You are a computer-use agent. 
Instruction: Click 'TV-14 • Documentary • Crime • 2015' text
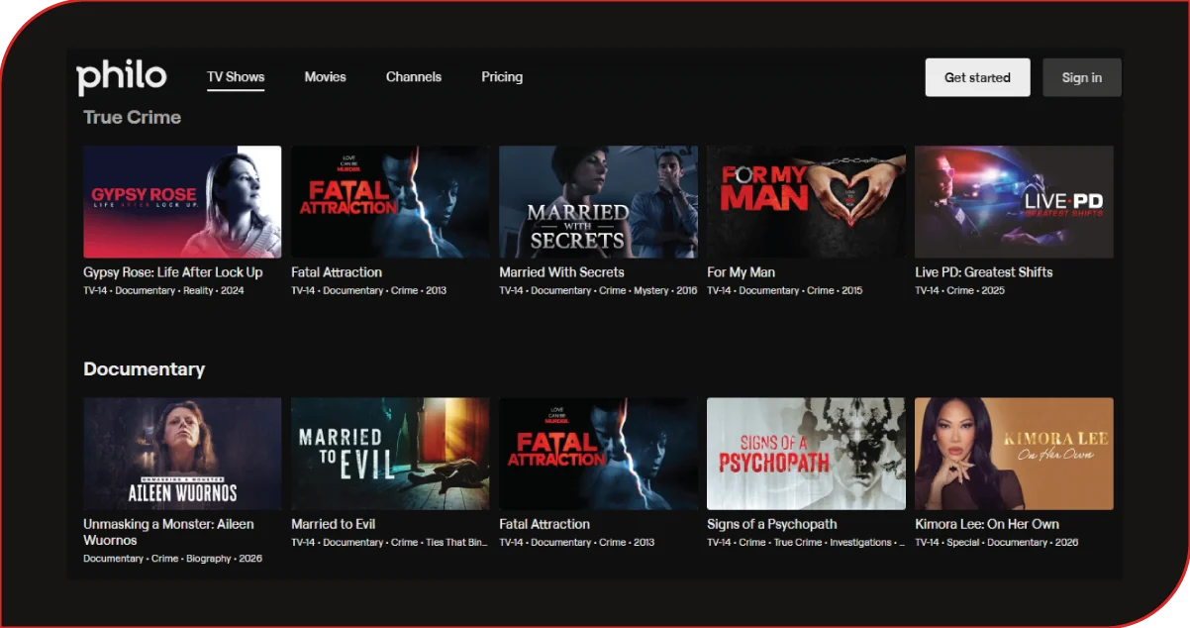pos(785,291)
